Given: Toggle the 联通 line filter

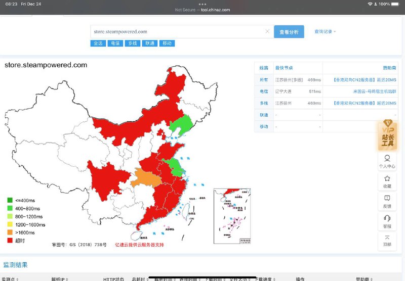Looking at the screenshot, I should (x=149, y=43).
